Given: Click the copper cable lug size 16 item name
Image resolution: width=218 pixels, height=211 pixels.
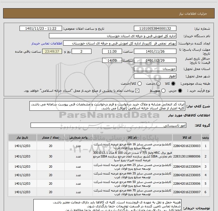Looking at the screenshot, I should point(132,146).
